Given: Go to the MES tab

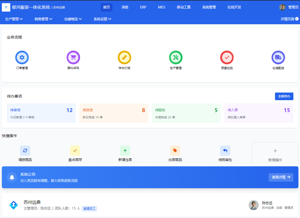Looking at the screenshot, I should (161, 7).
